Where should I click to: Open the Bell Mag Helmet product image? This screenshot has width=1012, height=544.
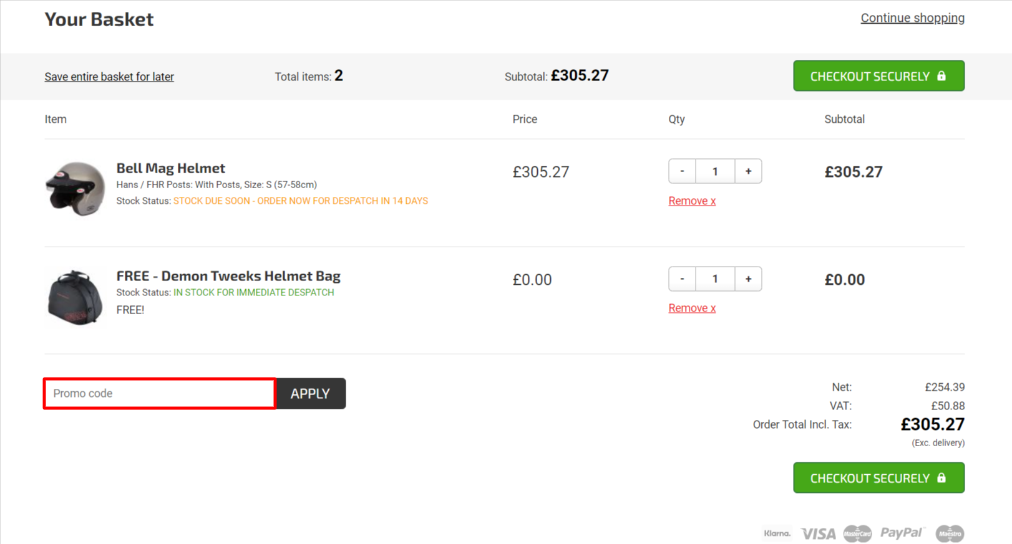75,189
